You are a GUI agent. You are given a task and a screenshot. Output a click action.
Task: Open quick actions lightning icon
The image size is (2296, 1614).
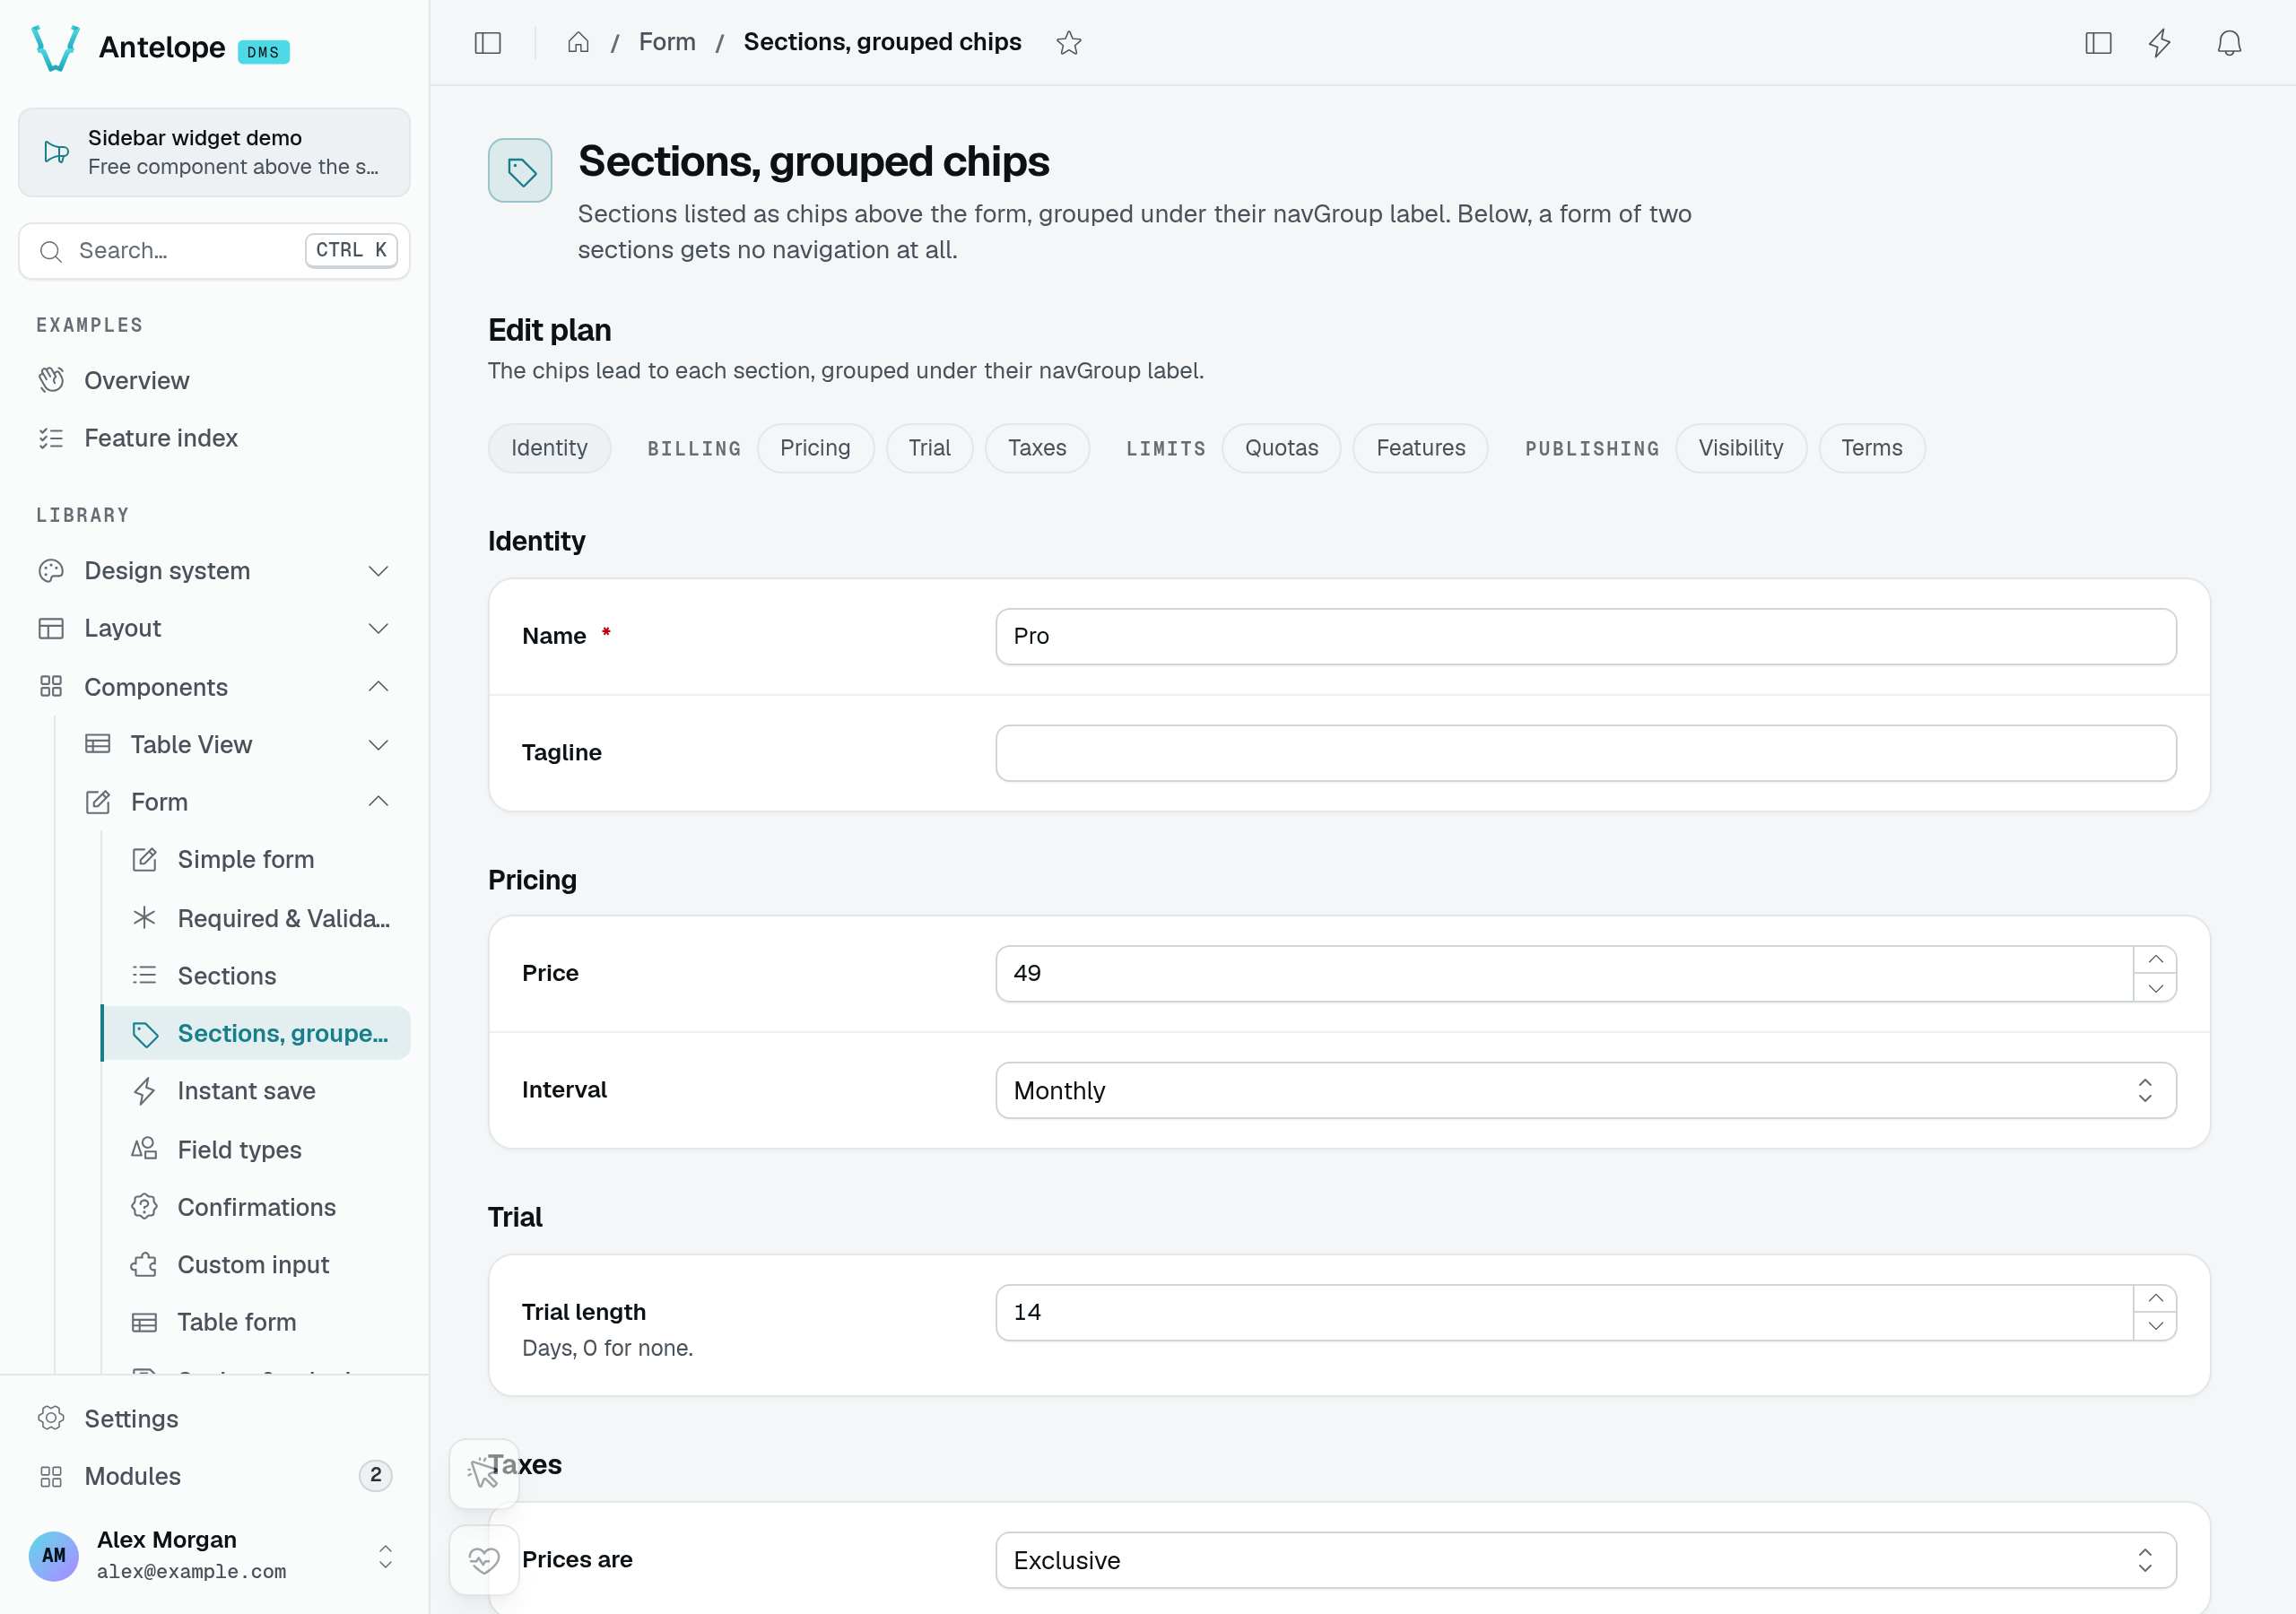[2160, 43]
